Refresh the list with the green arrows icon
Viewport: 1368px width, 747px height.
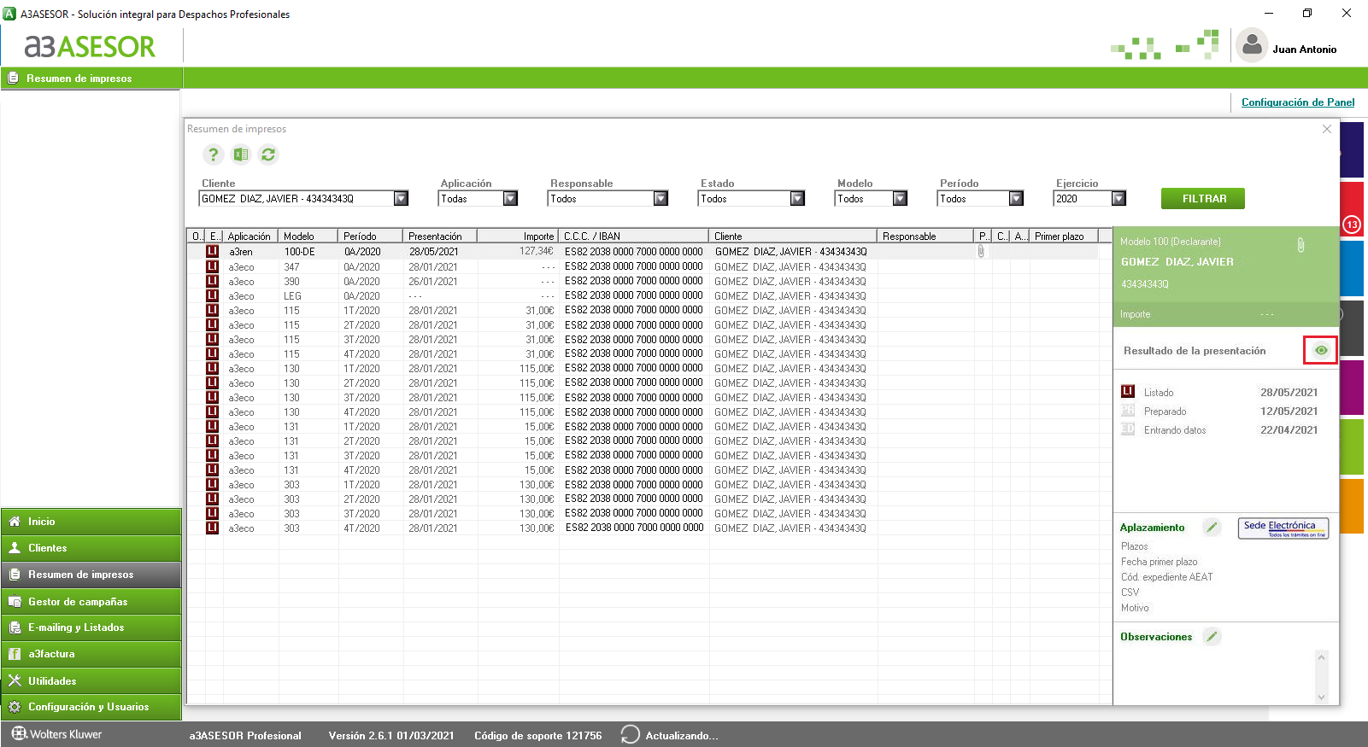[x=268, y=155]
